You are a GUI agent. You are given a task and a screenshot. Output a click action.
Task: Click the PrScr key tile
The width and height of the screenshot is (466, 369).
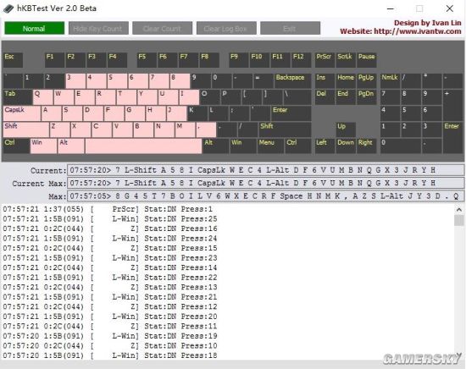pos(325,60)
